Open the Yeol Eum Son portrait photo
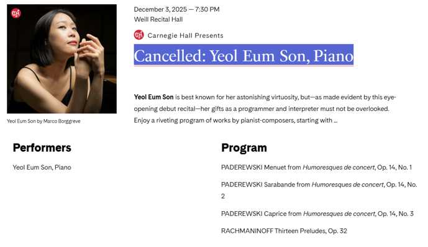Viewport: 428px width, 247px height. tap(61, 59)
